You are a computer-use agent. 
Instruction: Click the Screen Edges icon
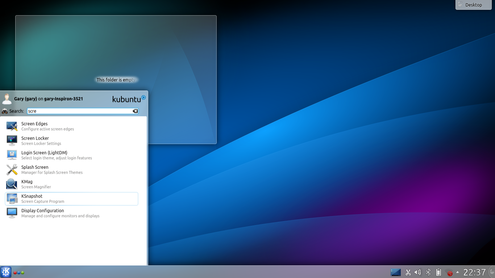(x=12, y=126)
